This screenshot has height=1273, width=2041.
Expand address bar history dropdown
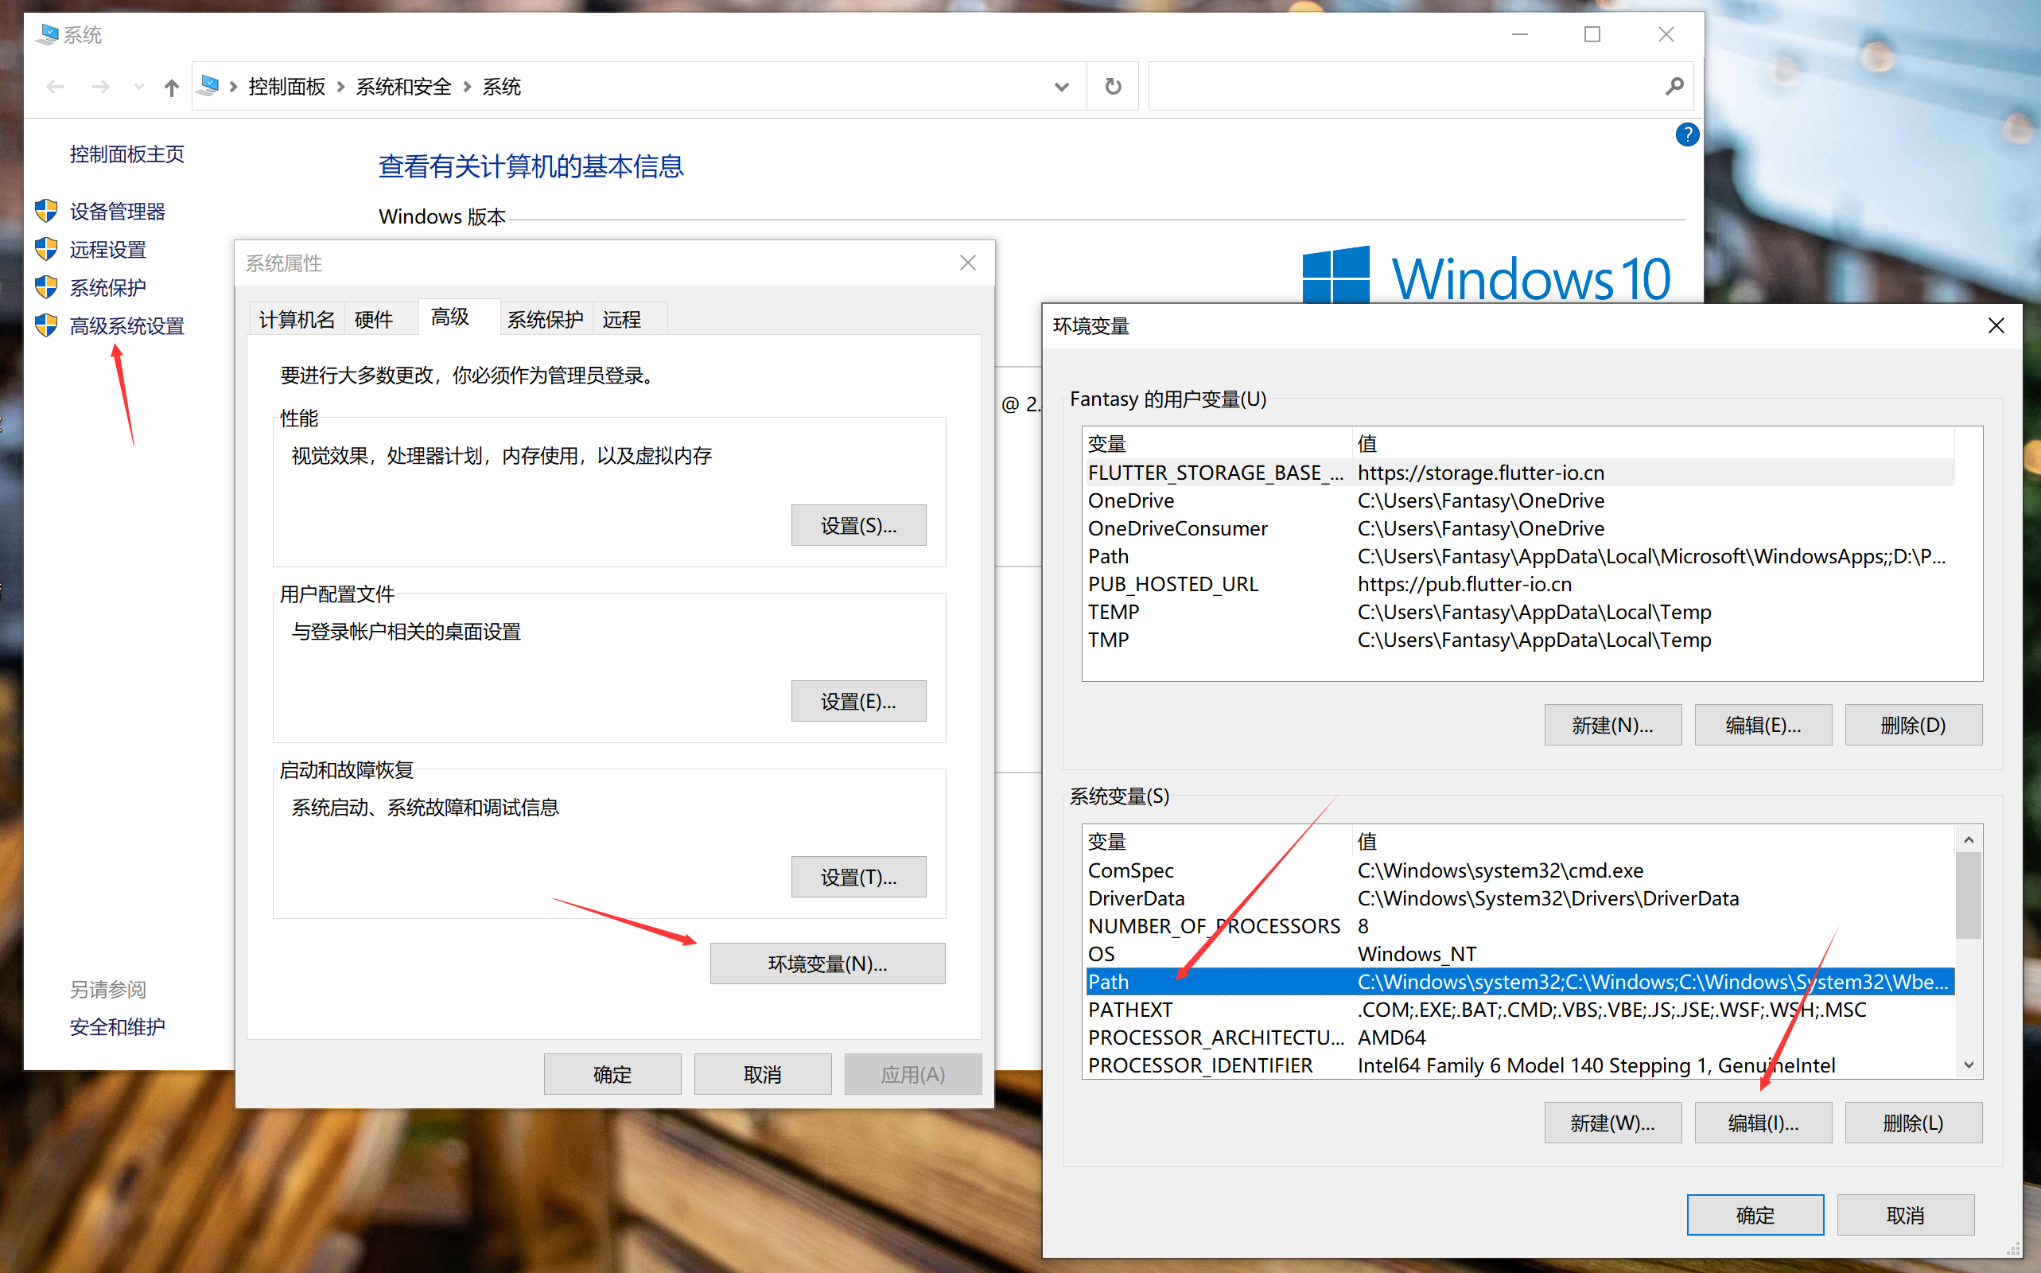coord(1061,87)
